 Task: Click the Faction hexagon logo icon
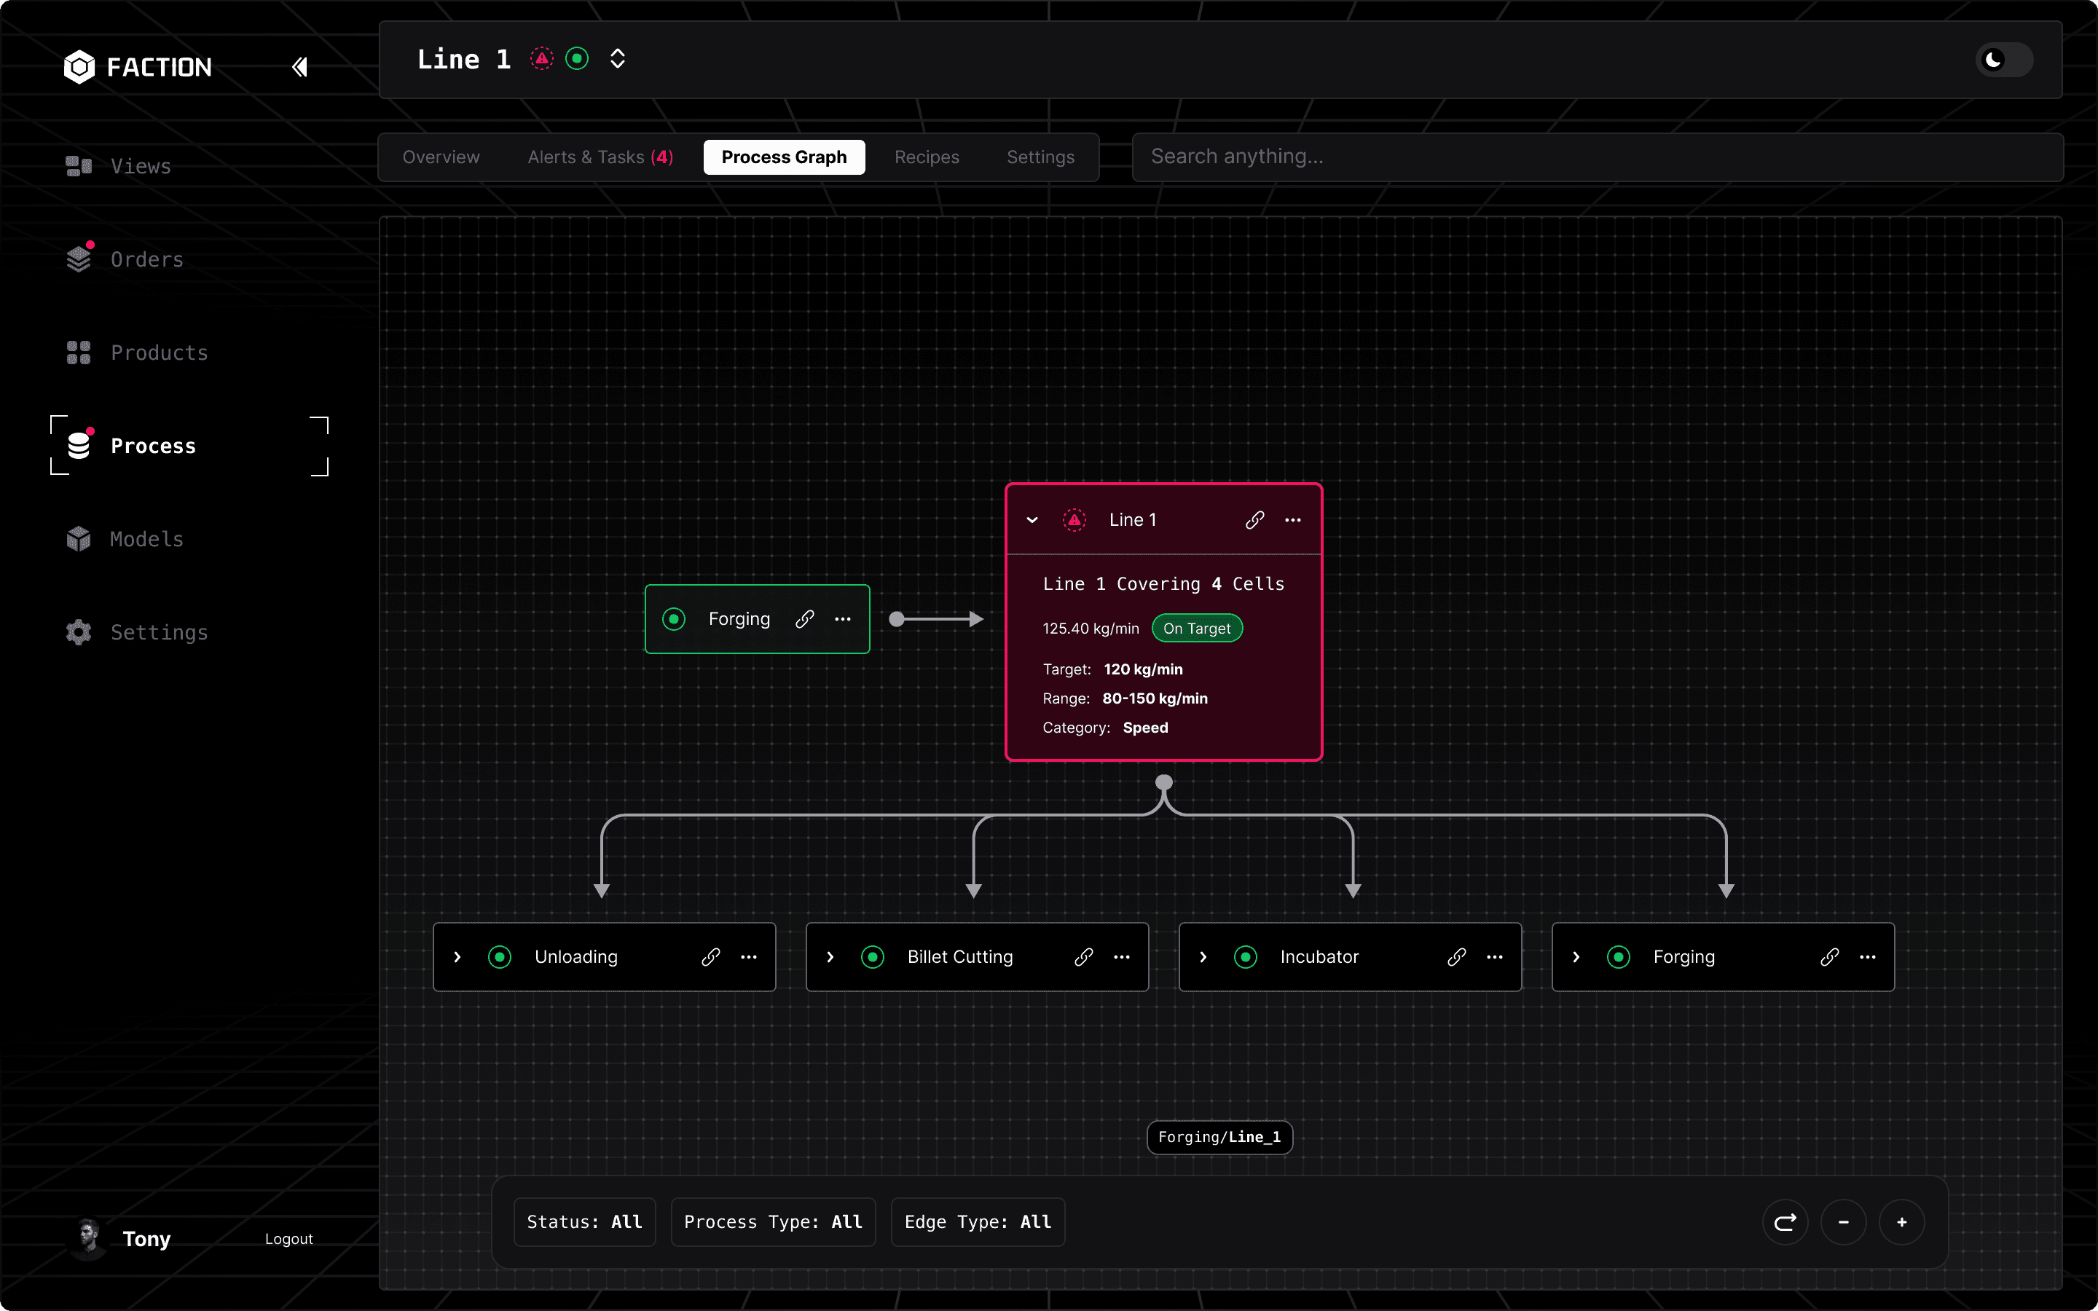(x=79, y=67)
